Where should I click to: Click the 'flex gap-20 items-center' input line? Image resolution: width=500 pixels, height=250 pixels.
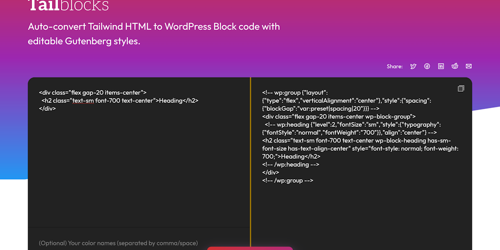point(93,93)
